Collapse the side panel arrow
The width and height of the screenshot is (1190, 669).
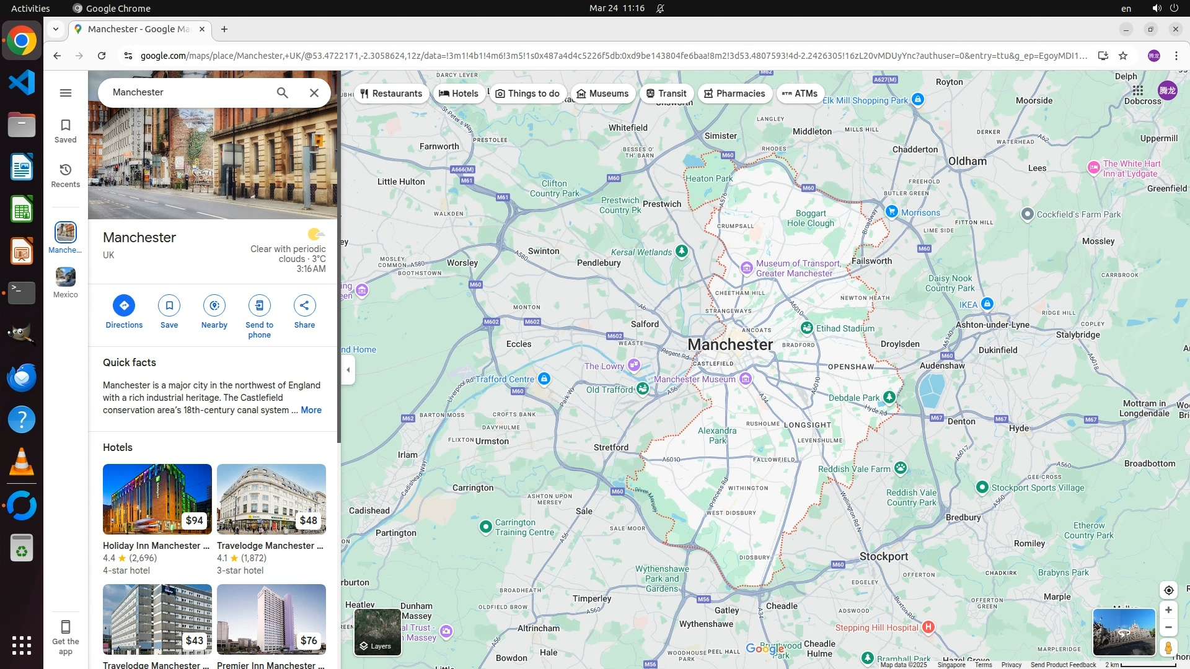point(348,370)
